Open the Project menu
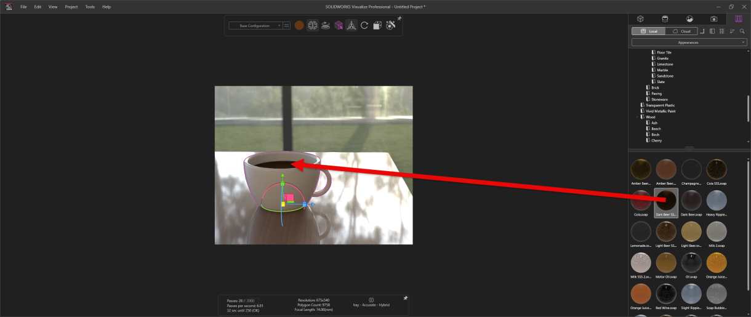Image resolution: width=751 pixels, height=317 pixels. point(71,7)
